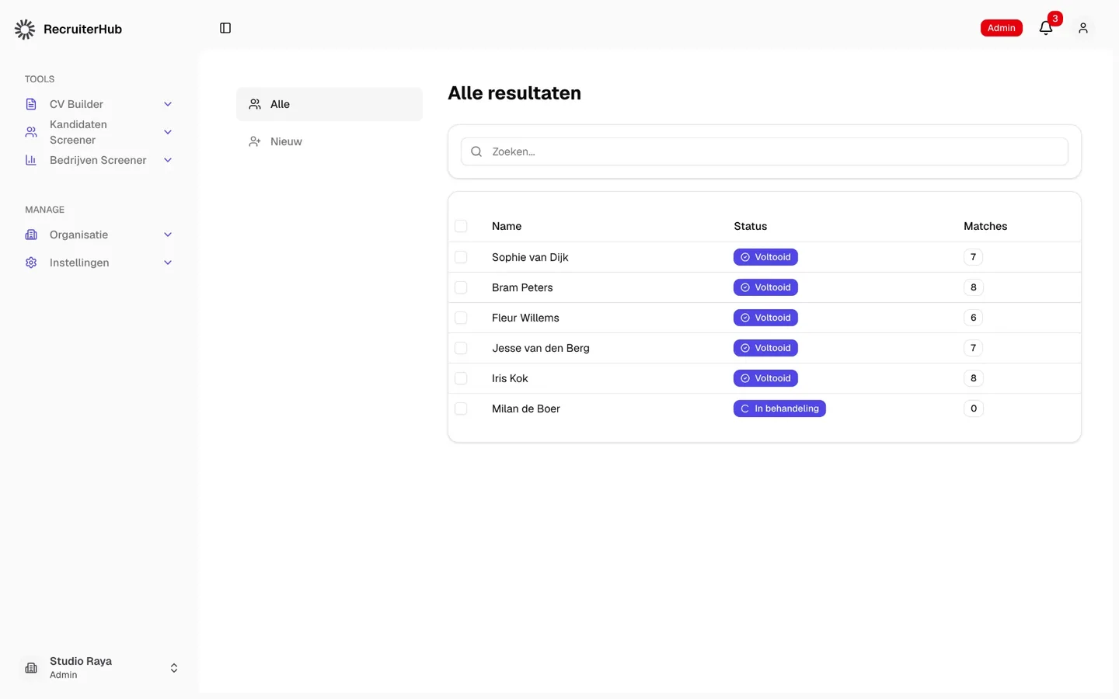Open the Organisatie menu item
Image resolution: width=1119 pixels, height=699 pixels.
tap(99, 235)
